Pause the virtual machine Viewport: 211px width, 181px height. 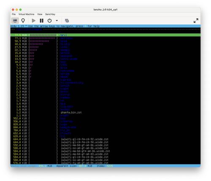pos(41,21)
